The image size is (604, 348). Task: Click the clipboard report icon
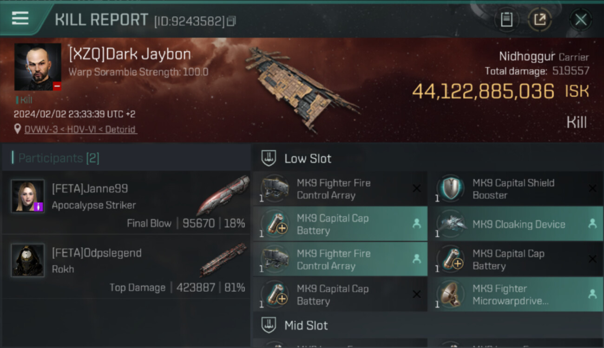point(506,19)
